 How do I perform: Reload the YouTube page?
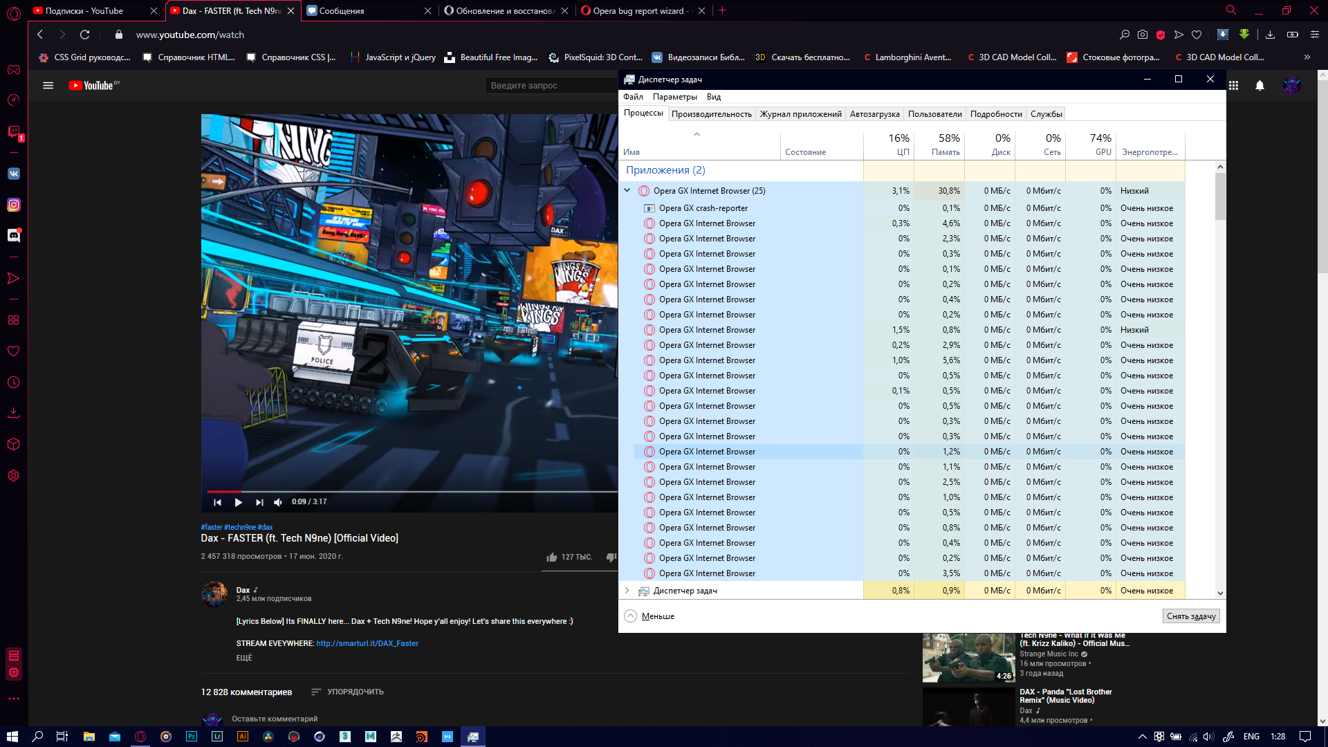[84, 35]
